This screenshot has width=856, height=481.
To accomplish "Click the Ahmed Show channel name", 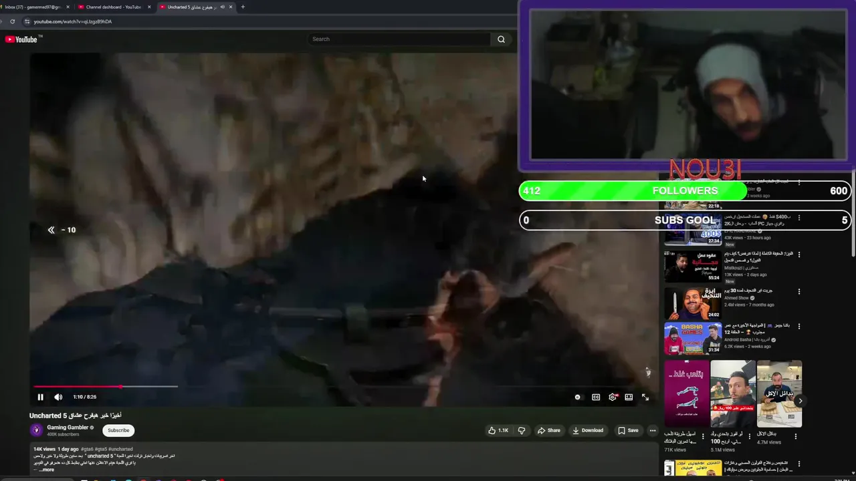I will (x=737, y=298).
